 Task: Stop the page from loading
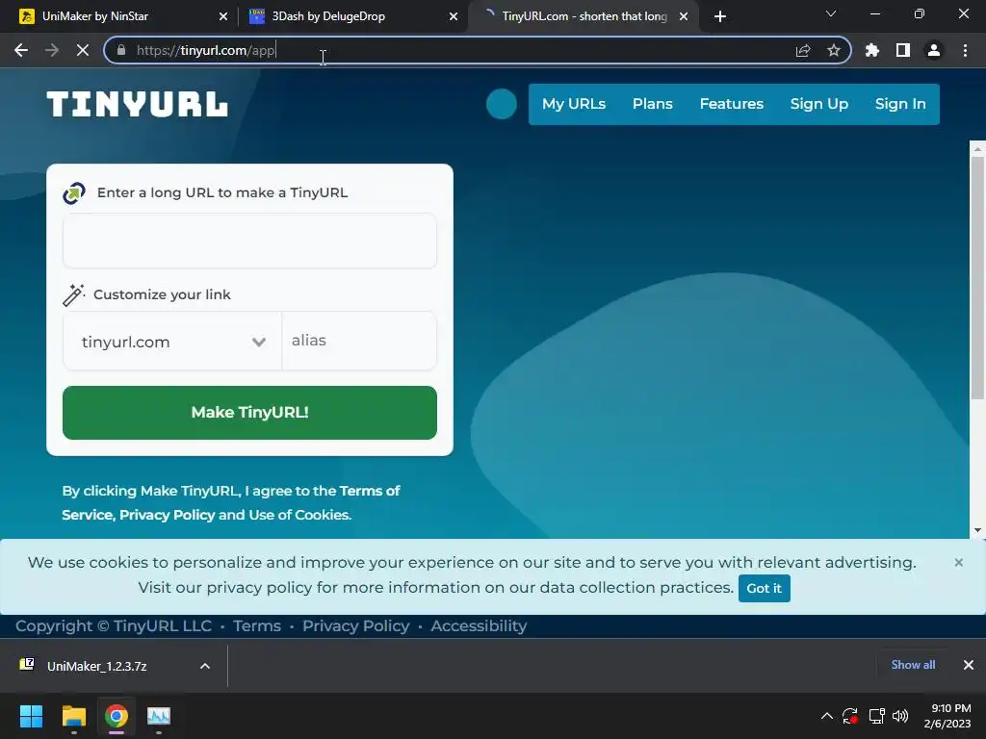[x=83, y=50]
